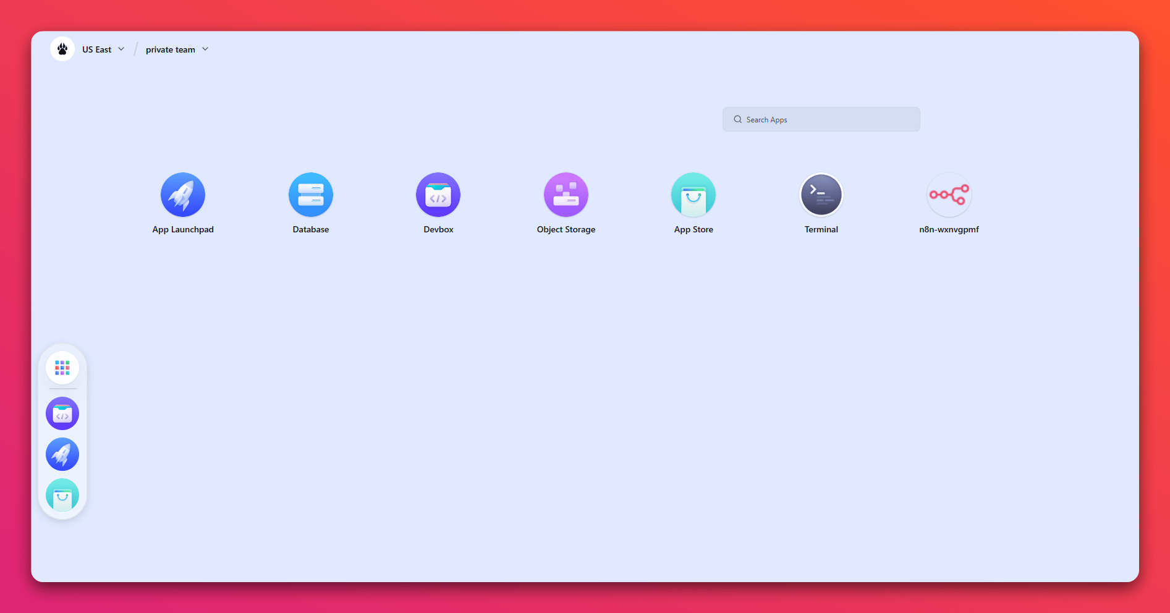
Task: Launch the Terminal app icon
Action: pos(821,195)
